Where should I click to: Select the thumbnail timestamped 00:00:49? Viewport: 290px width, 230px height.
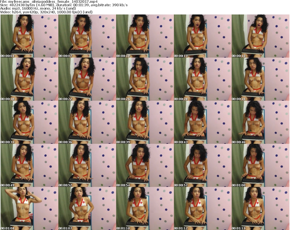pos(29,165)
